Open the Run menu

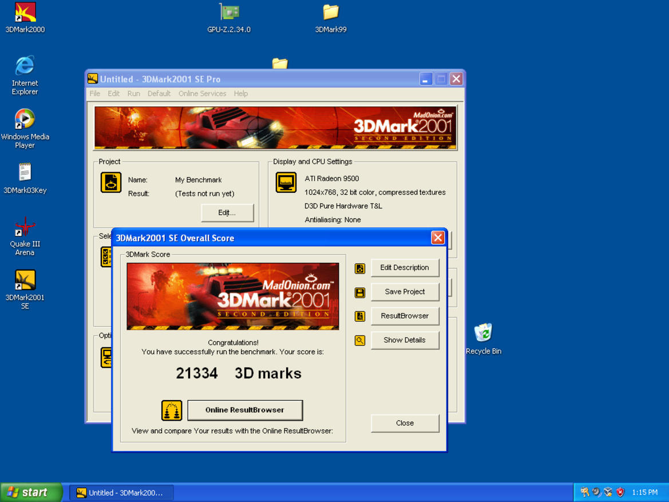[x=133, y=93]
